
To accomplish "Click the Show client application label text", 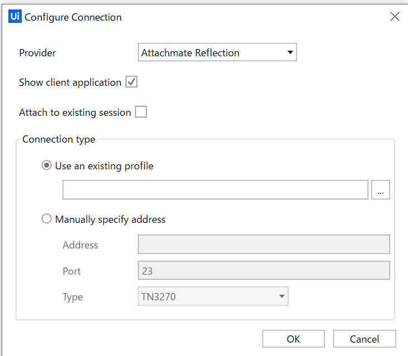I will click(x=70, y=82).
